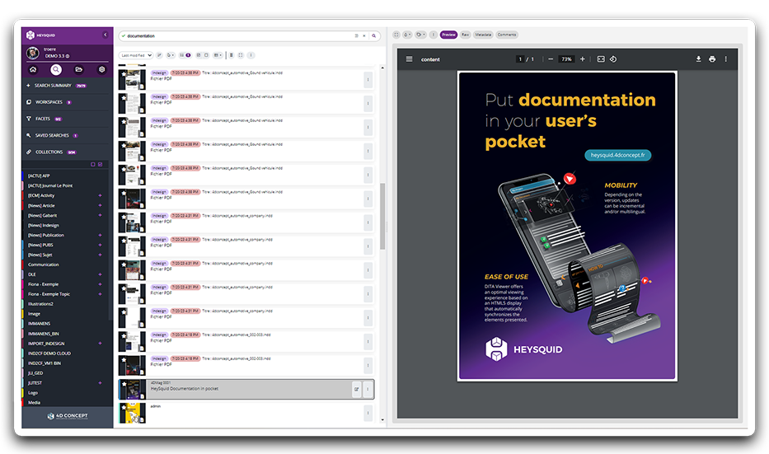Check all collections in the sidebar

point(100,164)
